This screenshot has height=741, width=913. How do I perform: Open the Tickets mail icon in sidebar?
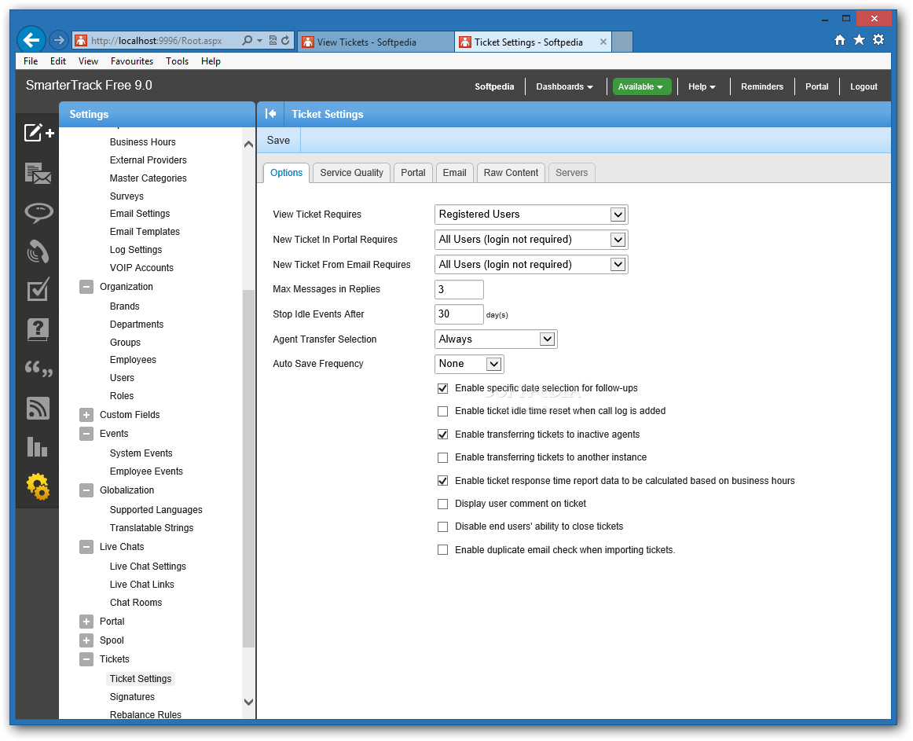[38, 173]
